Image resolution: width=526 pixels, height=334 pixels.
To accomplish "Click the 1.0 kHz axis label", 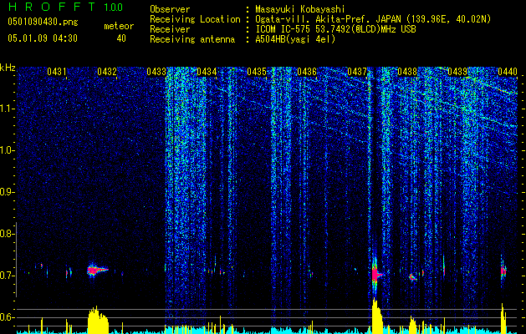I will (7, 150).
